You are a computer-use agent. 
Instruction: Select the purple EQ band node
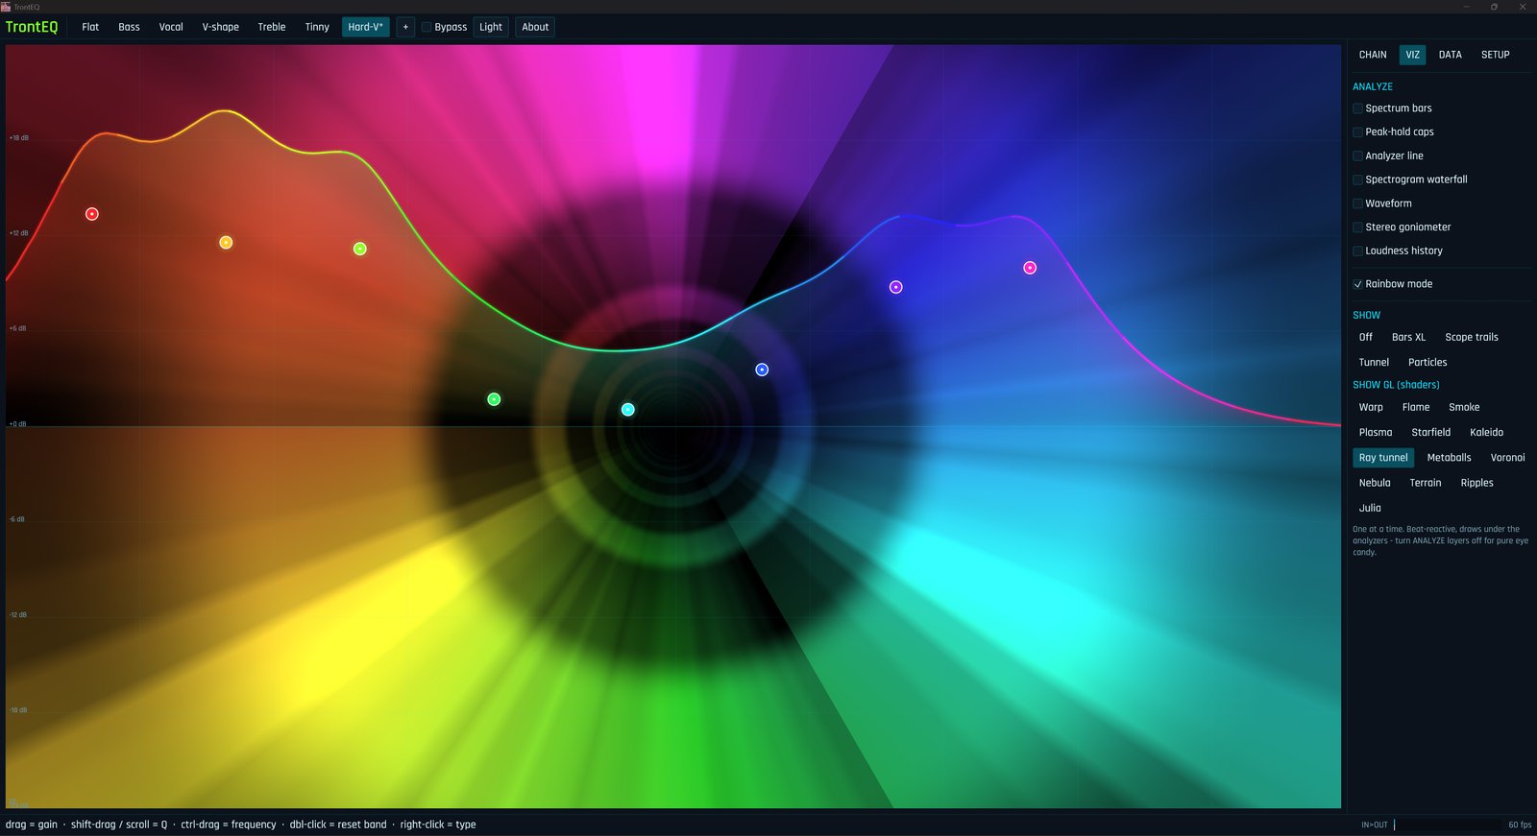896,287
